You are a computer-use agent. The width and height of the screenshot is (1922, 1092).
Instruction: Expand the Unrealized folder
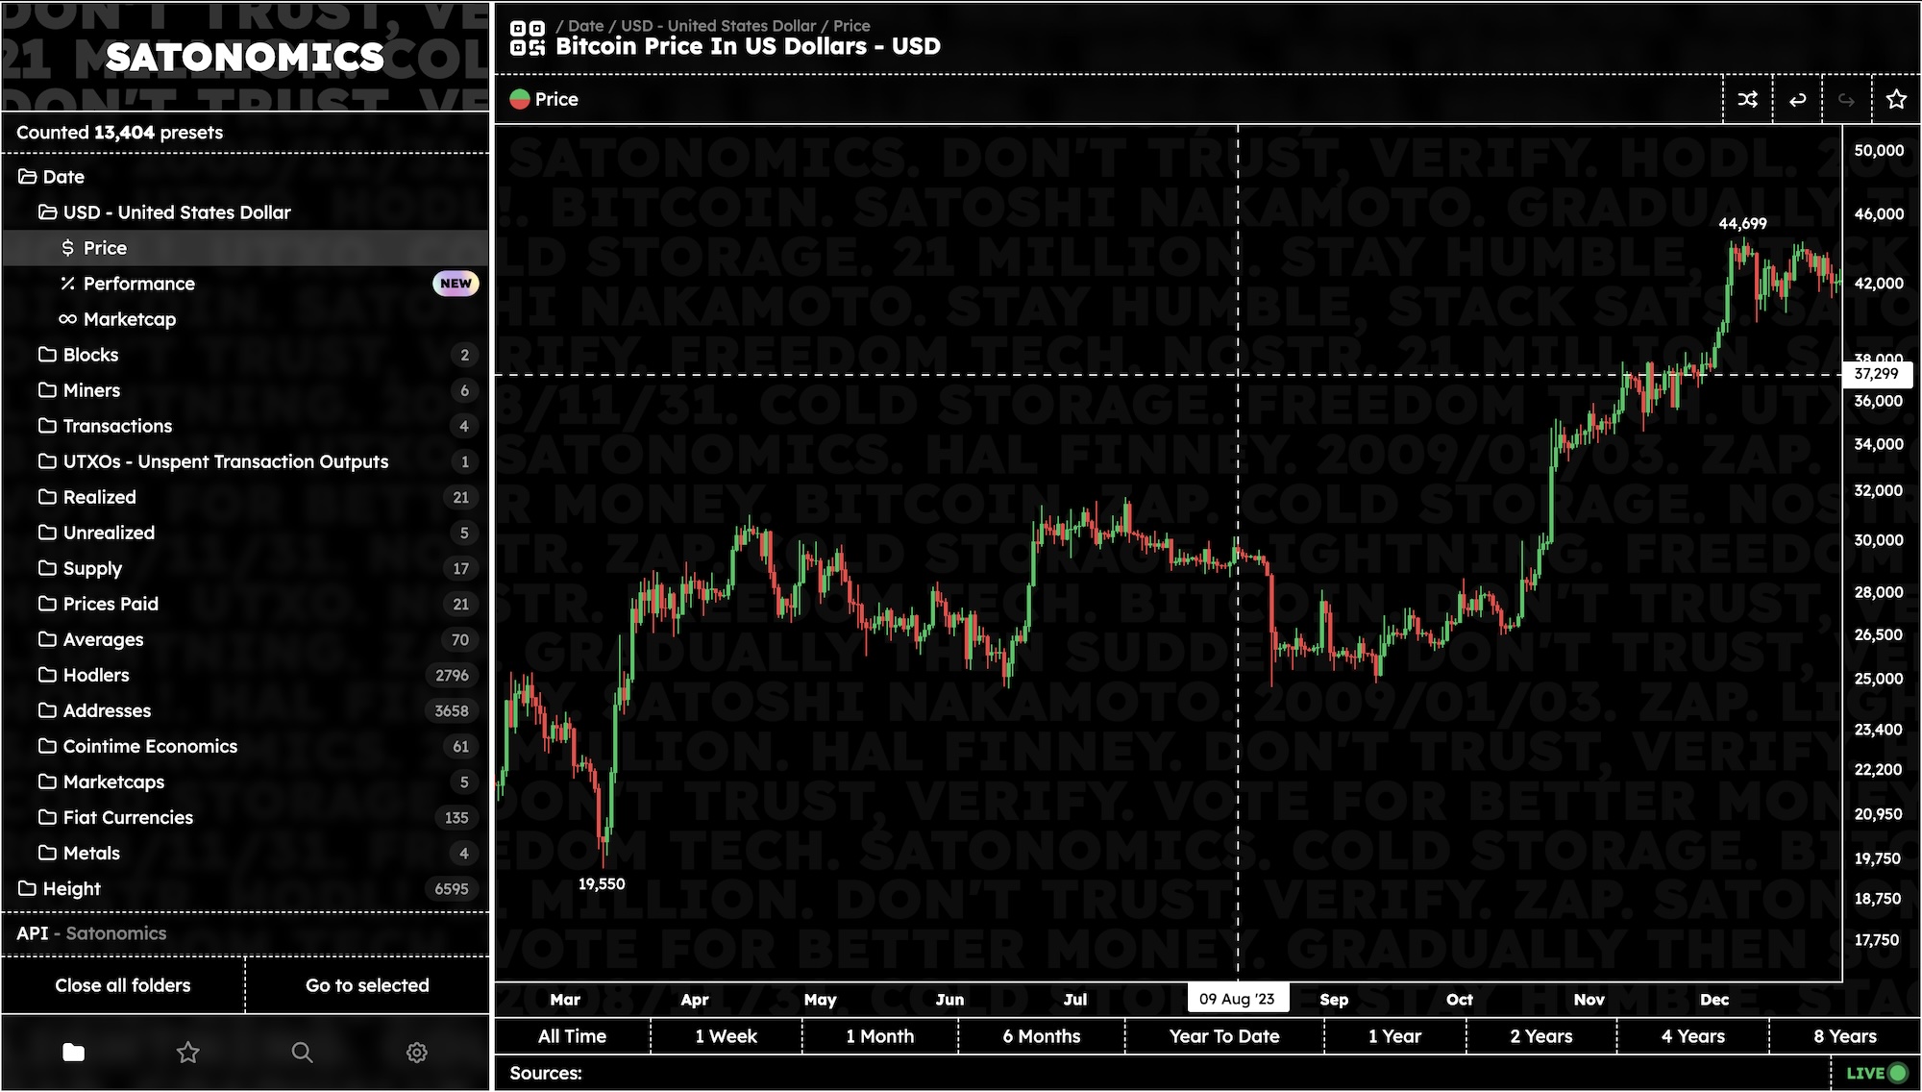[245, 533]
